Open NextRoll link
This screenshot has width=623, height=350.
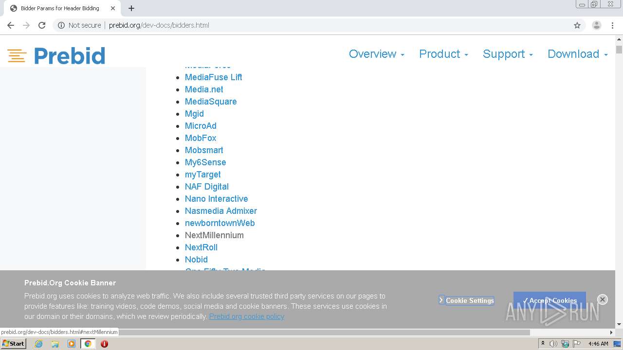coord(201,247)
